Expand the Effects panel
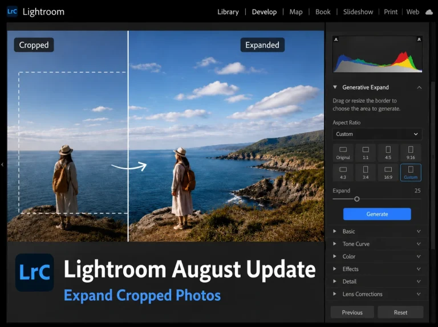 click(335, 269)
